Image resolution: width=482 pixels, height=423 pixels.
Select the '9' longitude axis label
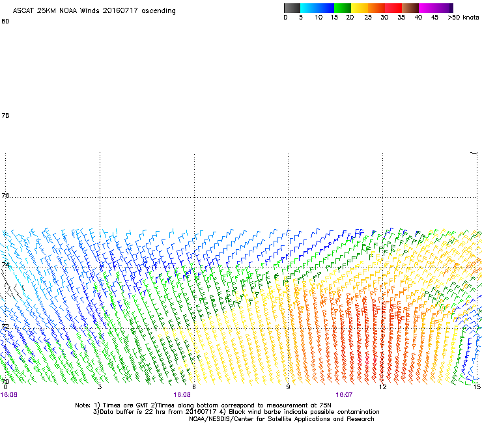point(288,387)
